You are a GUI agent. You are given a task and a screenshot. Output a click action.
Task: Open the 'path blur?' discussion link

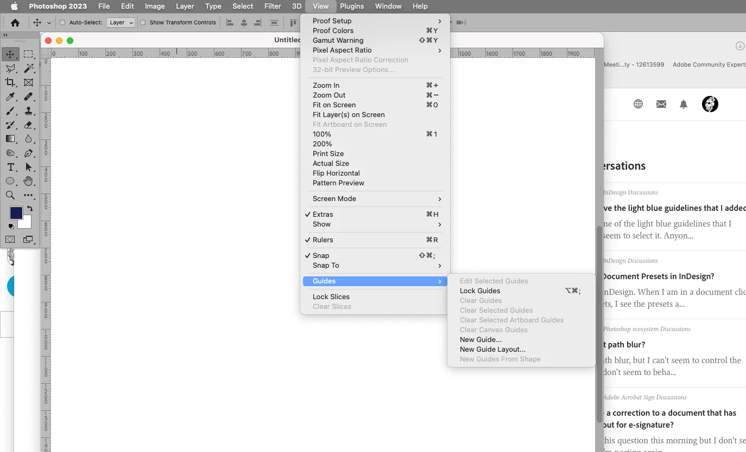click(624, 344)
